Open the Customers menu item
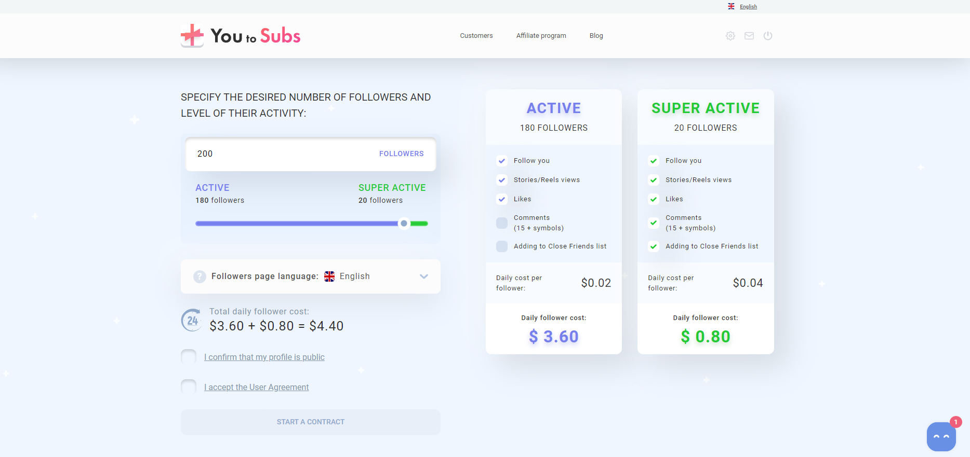Screen dimensions: 970x457 pyautogui.click(x=476, y=36)
